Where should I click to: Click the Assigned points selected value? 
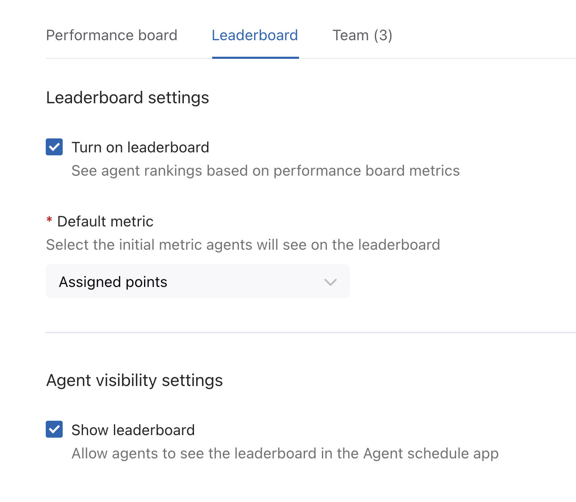(x=113, y=282)
